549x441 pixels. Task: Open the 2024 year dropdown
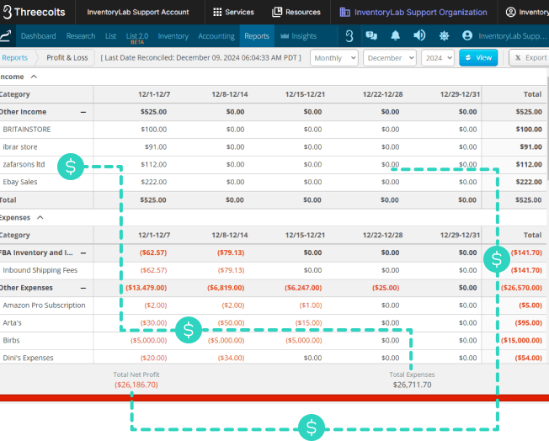(x=438, y=58)
